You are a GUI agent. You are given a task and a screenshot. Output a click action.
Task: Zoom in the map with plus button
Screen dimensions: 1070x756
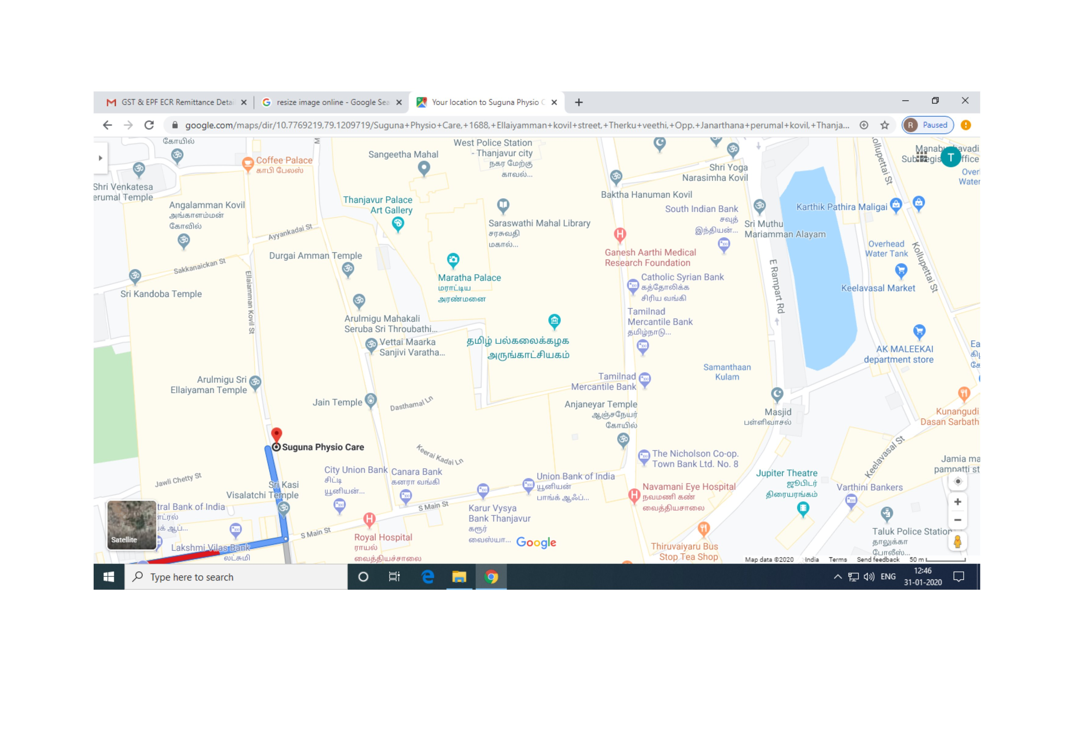click(957, 502)
